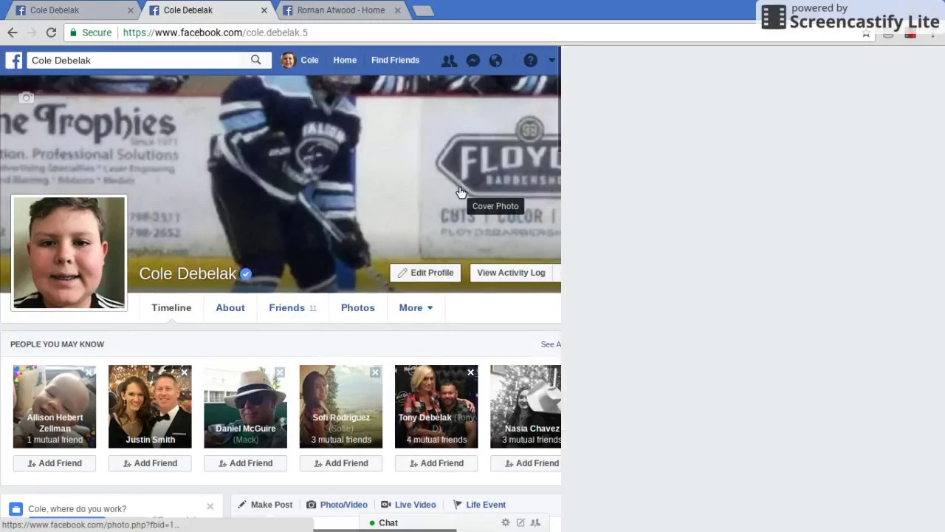Open Sofi Rodriguez's suggestion photo
Screen dimensions: 945x532
(341, 406)
